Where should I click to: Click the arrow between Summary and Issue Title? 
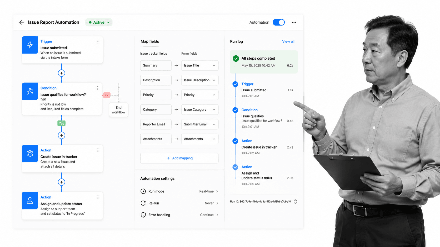(x=176, y=66)
